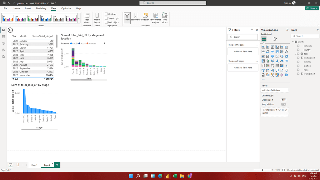Screen dimensions: 320x180
Task: Insert an R script visual
Action: [x=287, y=66]
